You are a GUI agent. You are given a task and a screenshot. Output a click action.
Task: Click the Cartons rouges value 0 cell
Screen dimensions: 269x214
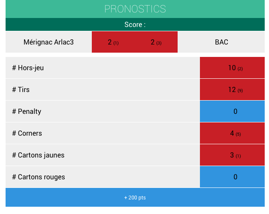[232, 177]
